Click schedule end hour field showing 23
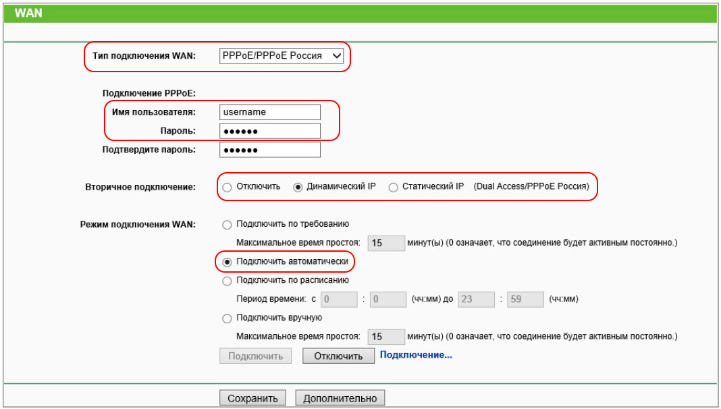Viewport: 721px width, 409px height. [477, 300]
